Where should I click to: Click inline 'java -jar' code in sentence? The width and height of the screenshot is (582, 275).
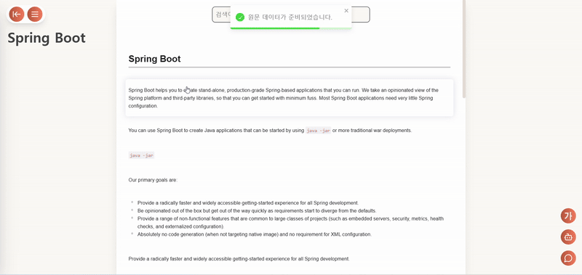[318, 131]
